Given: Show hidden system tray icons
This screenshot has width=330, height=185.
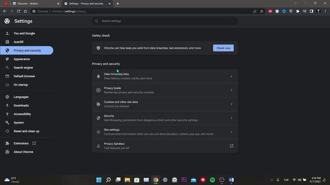Looking at the screenshot, I should coord(272,180).
